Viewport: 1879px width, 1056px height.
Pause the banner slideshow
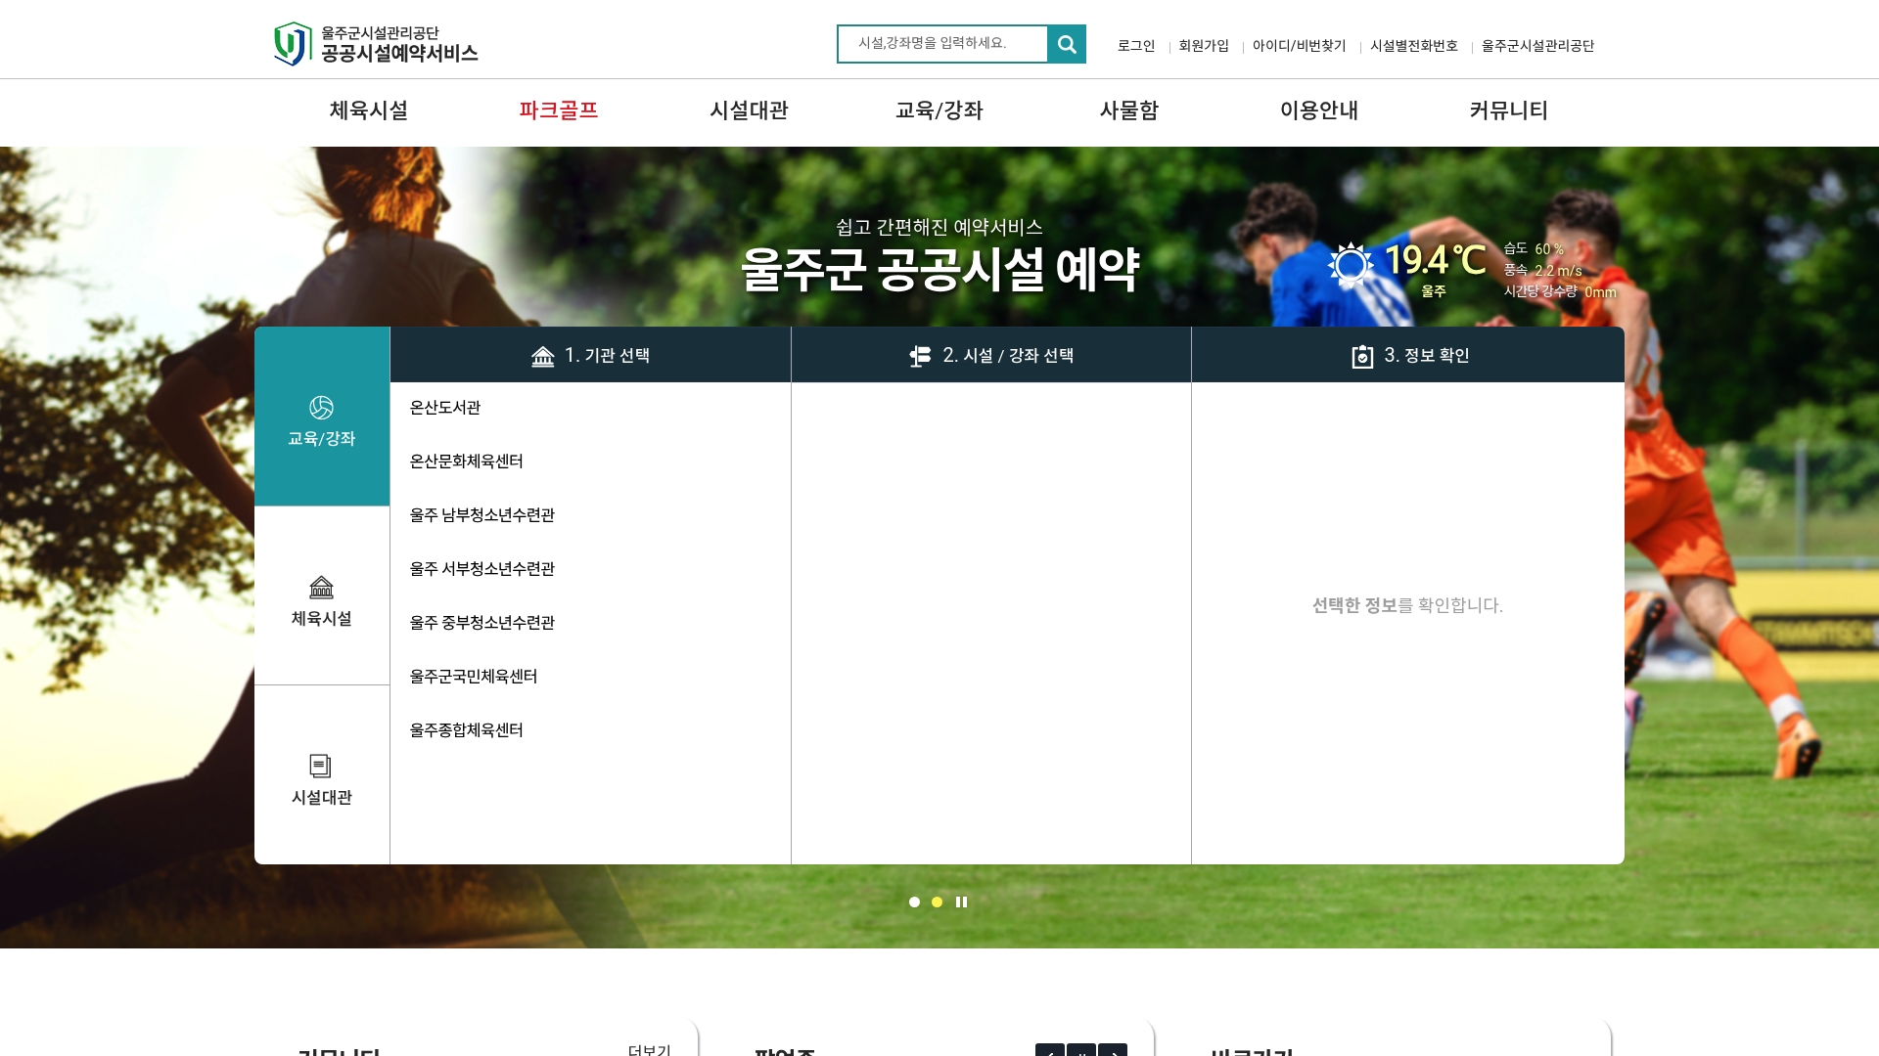point(961,902)
